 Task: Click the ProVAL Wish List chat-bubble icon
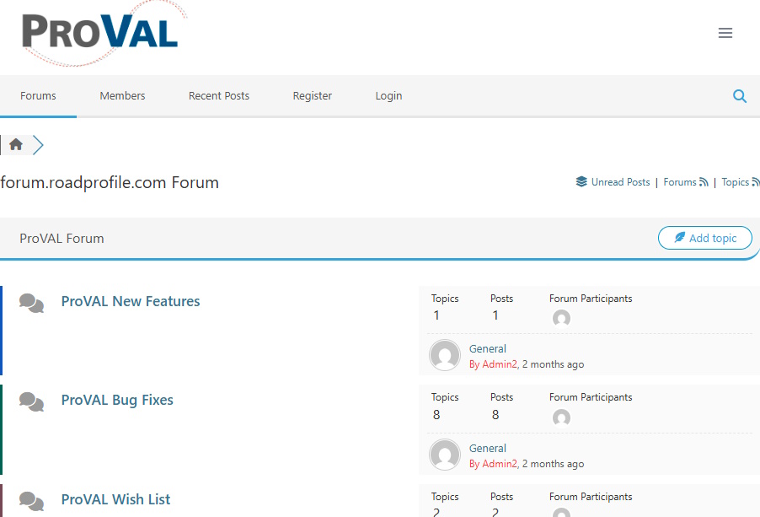point(31,502)
